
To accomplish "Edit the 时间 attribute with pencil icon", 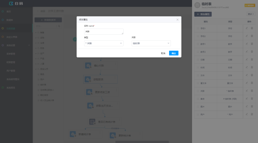I will pyautogui.click(x=247, y=67).
